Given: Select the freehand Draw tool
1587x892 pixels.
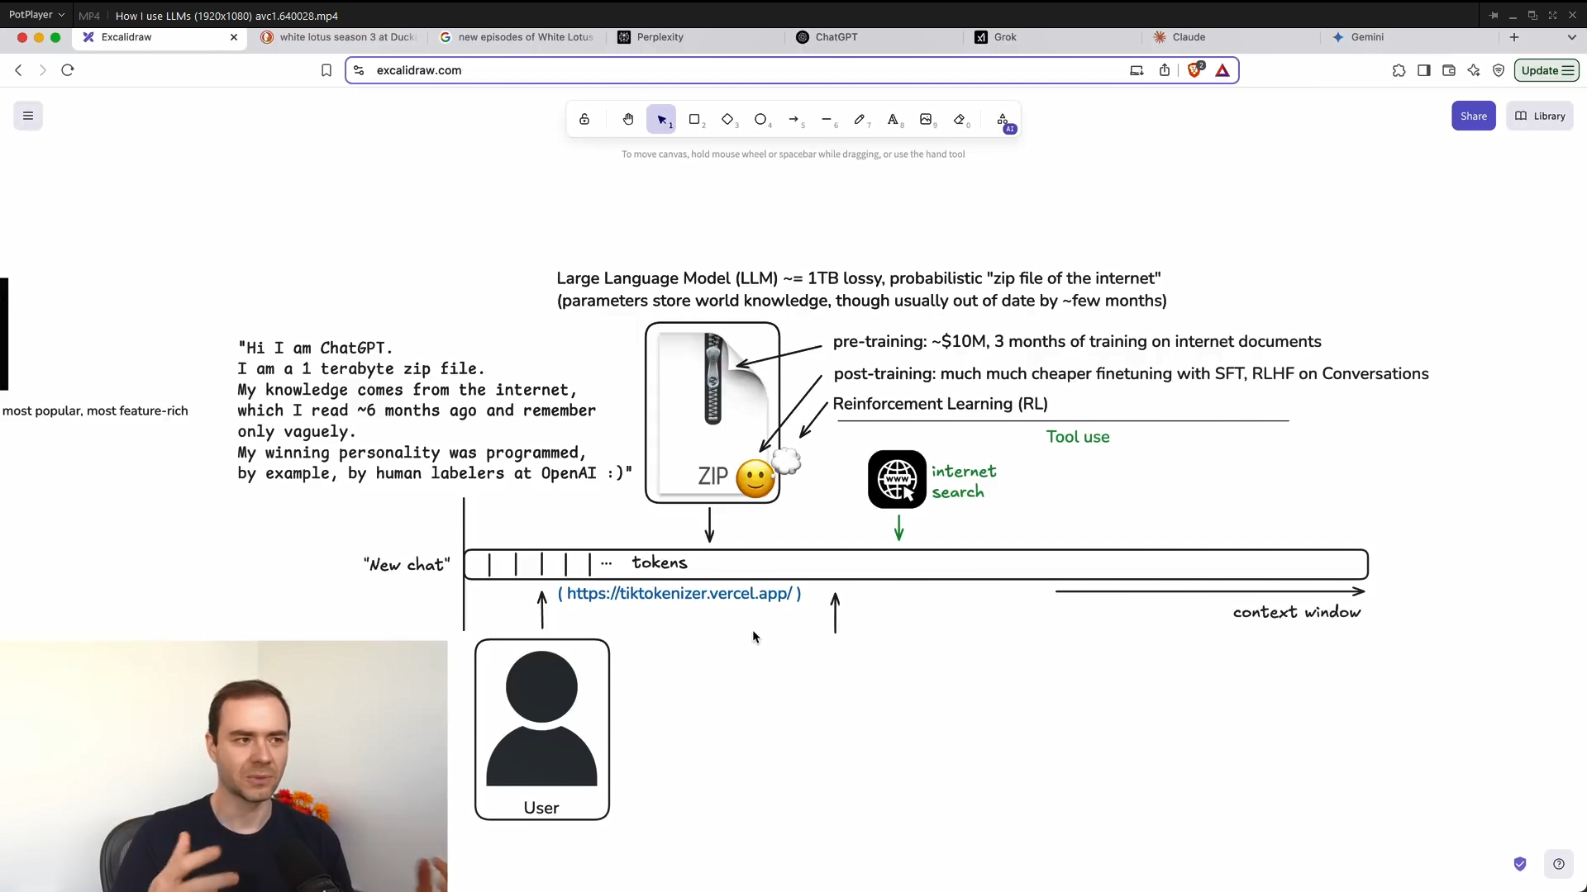Looking at the screenshot, I should click(860, 119).
